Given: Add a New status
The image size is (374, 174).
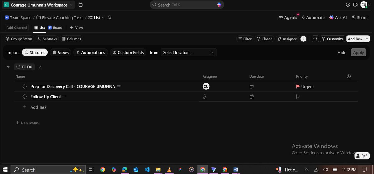Looking at the screenshot, I should point(27,123).
